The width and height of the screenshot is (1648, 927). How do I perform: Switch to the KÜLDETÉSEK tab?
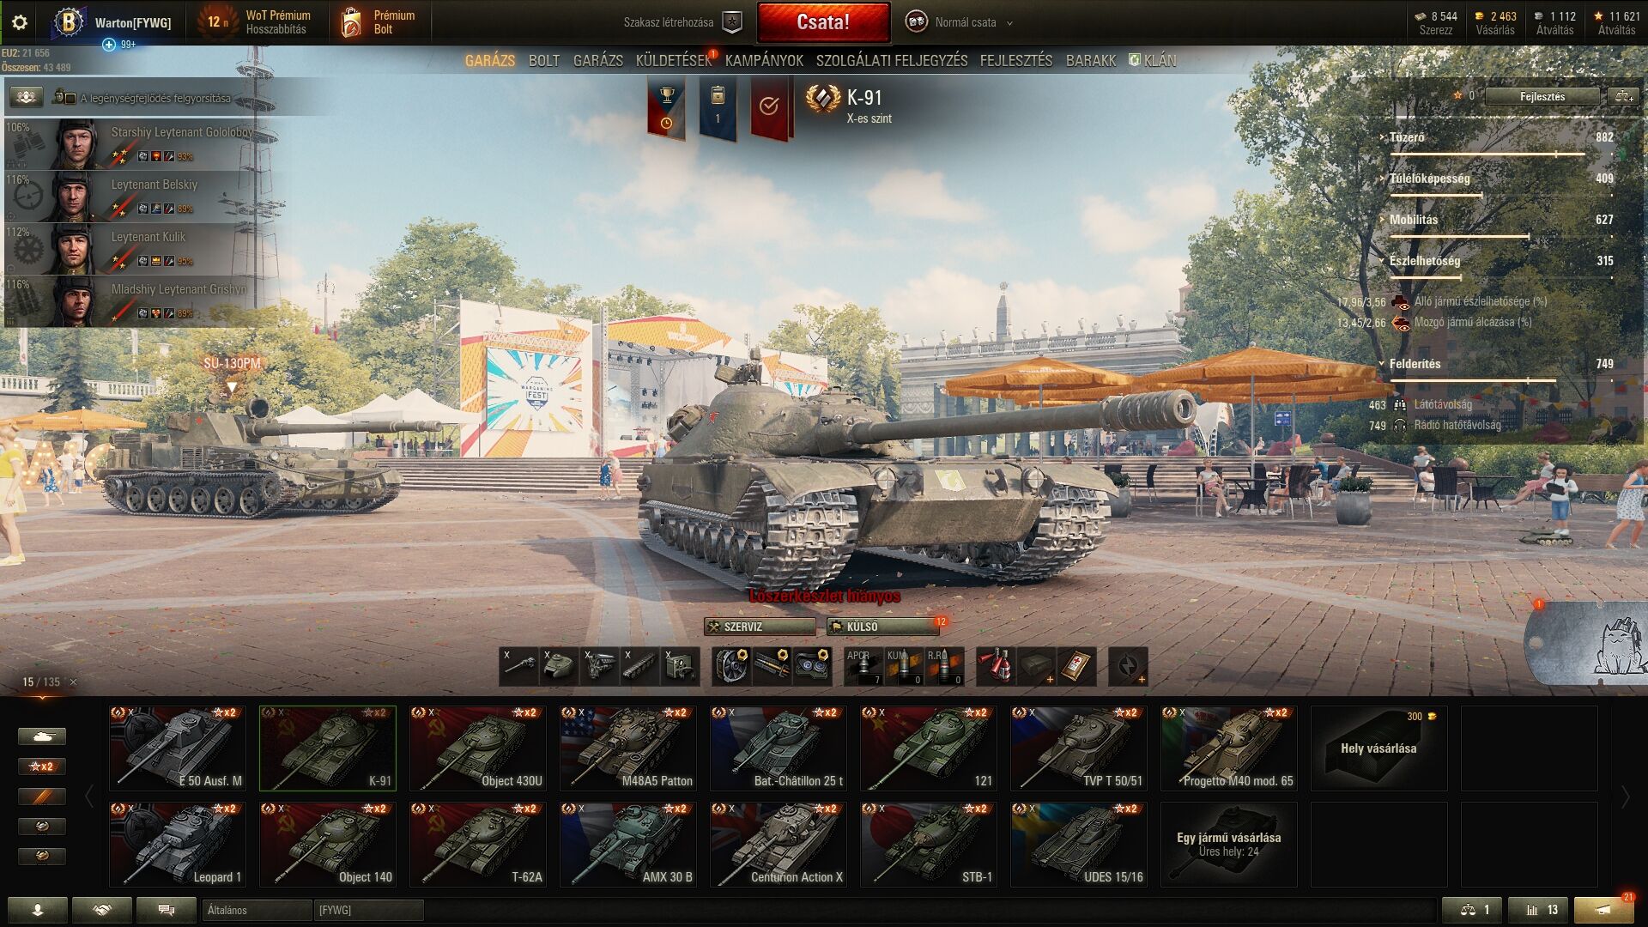(674, 61)
